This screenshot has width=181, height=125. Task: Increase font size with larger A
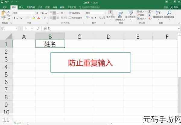43,13
